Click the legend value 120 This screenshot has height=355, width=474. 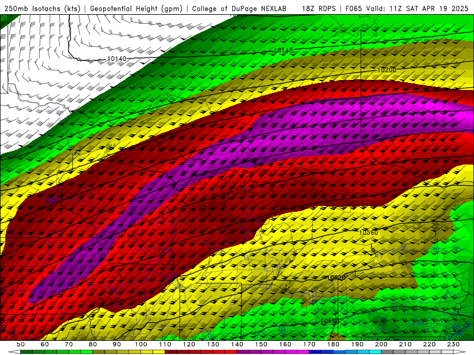pos(189,344)
